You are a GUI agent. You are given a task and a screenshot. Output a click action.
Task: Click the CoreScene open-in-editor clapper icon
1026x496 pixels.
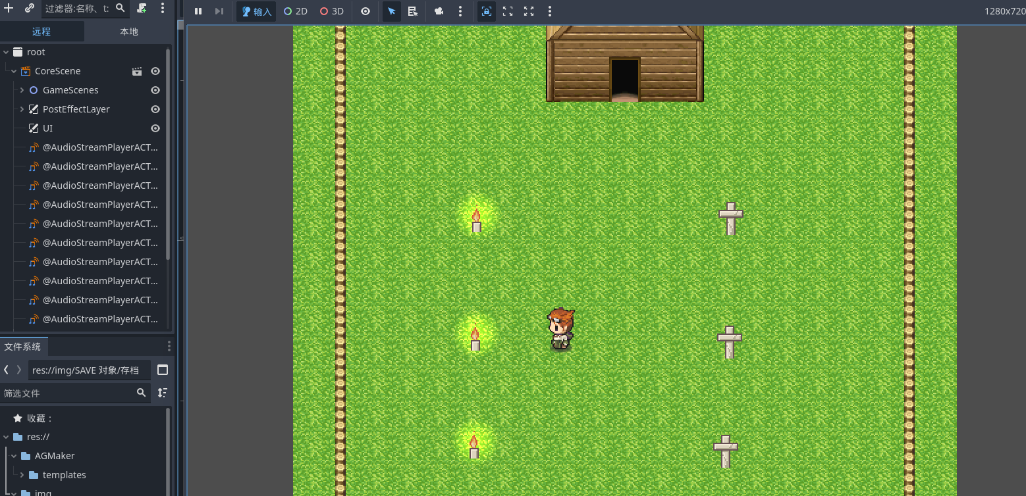click(x=137, y=71)
